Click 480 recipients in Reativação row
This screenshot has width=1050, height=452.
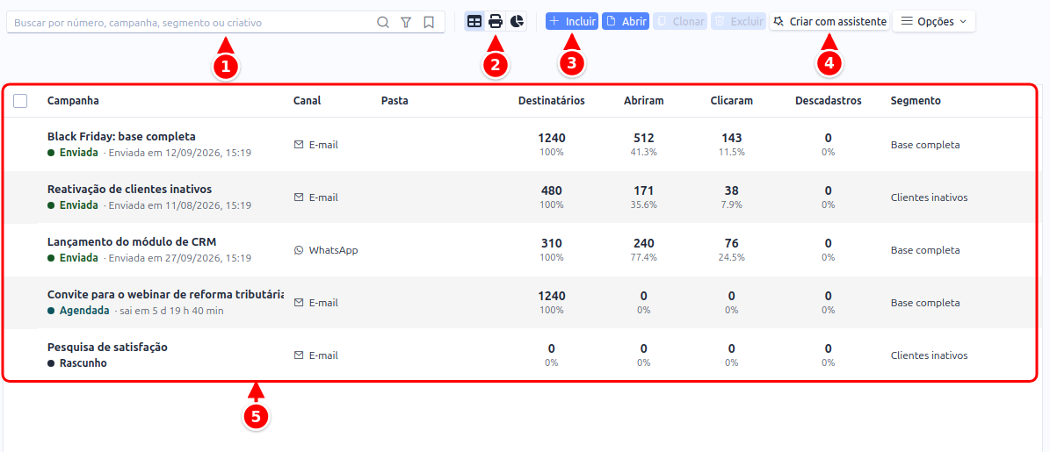tap(552, 191)
